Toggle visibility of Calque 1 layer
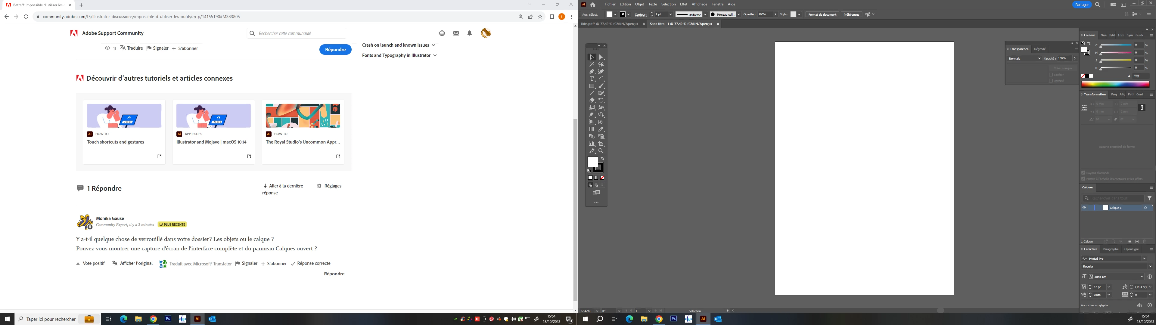The width and height of the screenshot is (1156, 325). [x=1084, y=208]
